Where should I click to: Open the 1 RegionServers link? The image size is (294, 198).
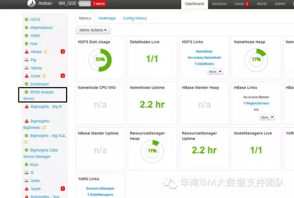click(x=256, y=103)
